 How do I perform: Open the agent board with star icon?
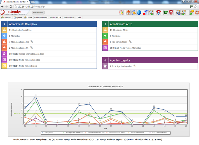[x=184, y=13]
